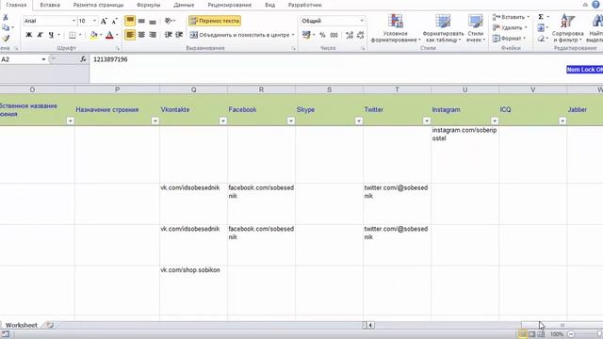Open the 'Общий' number format dropdown

pos(362,21)
